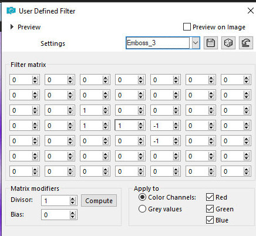Click the Divisor input field
256x236 pixels.
coord(56,201)
